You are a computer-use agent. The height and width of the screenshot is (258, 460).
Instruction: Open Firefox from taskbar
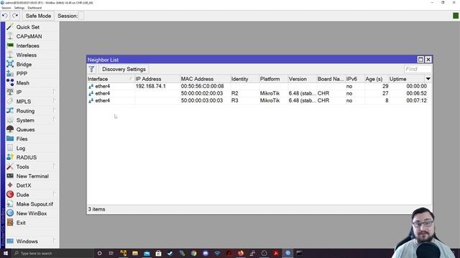point(241,253)
